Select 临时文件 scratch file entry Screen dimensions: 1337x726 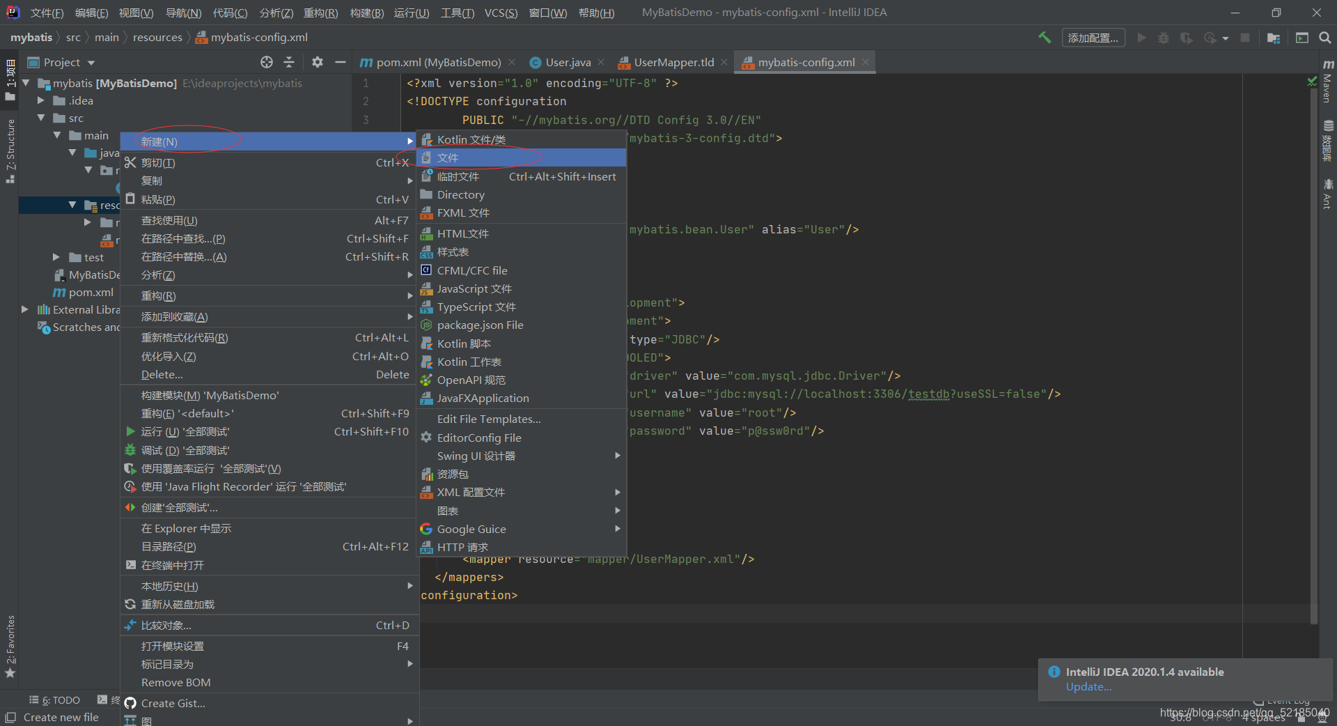click(521, 176)
